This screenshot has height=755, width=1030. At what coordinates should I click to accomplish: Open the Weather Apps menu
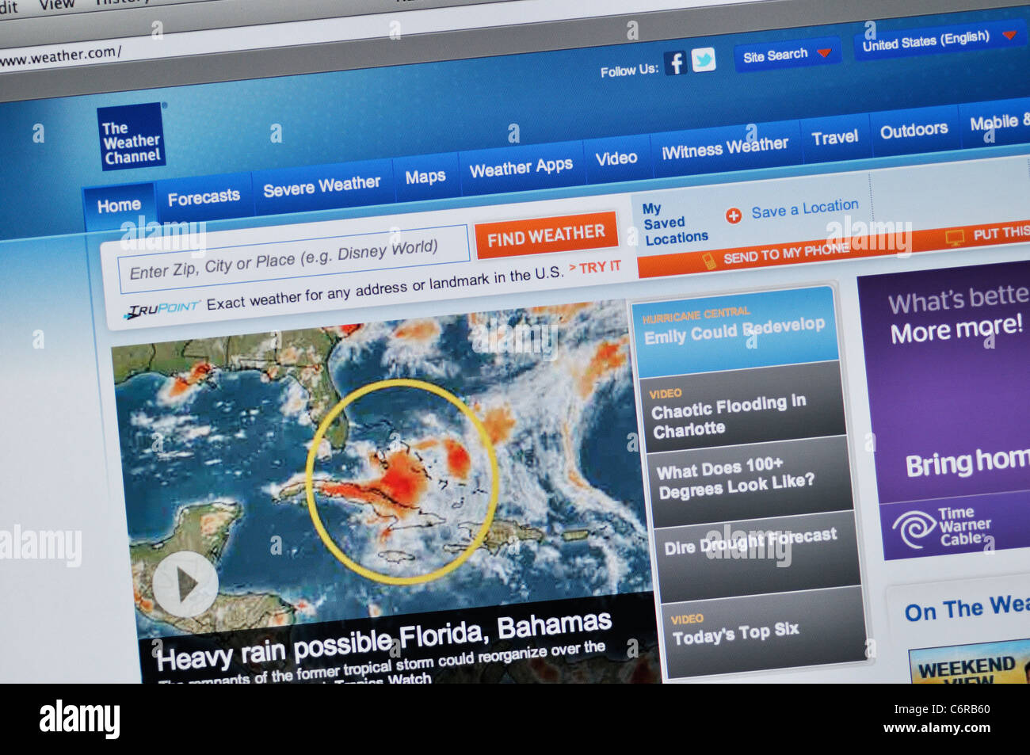(x=521, y=167)
